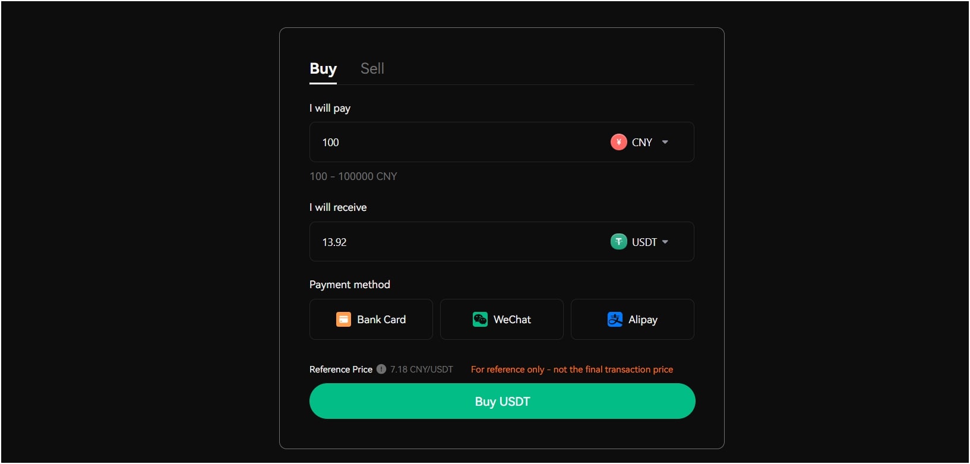Click the green WeChat logo icon
Screen dimensions: 970x464
pyautogui.click(x=480, y=320)
